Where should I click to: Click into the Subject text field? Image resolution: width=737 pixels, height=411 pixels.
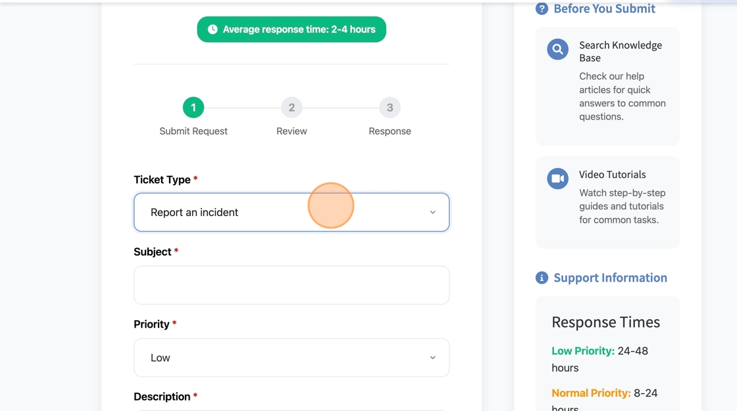click(291, 285)
